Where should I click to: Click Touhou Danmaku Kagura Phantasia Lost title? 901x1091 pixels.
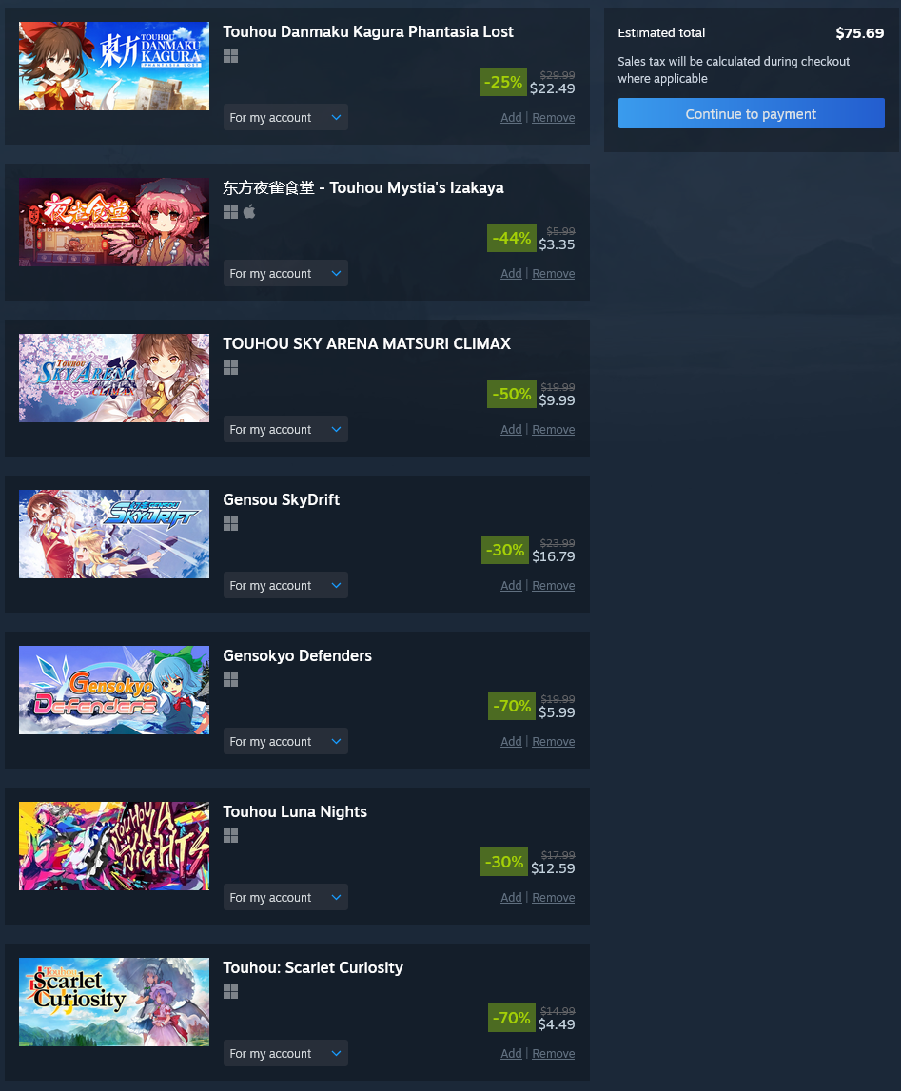368,32
